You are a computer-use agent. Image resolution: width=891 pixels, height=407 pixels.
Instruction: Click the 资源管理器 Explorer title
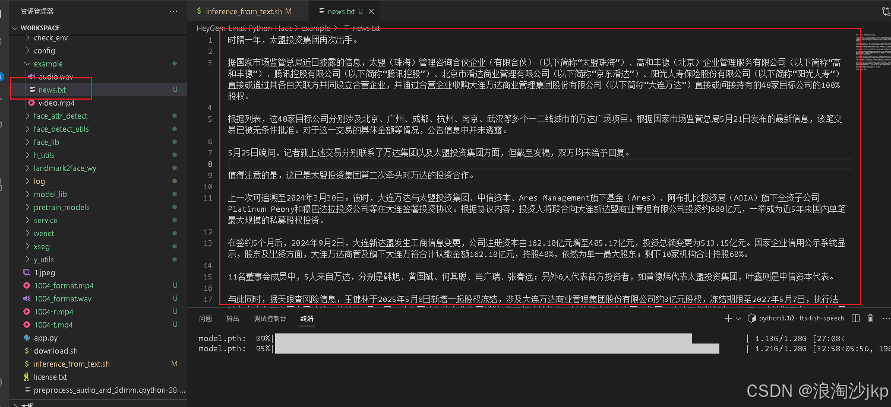[x=37, y=11]
